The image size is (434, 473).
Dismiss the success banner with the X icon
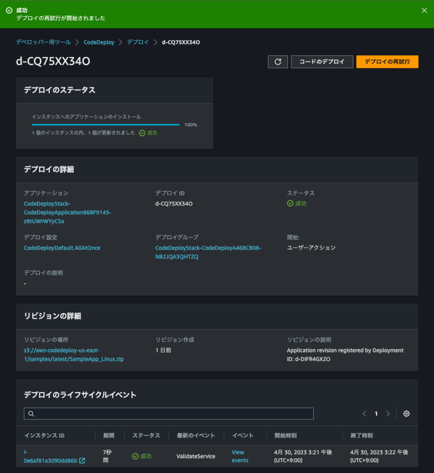pyautogui.click(x=424, y=10)
